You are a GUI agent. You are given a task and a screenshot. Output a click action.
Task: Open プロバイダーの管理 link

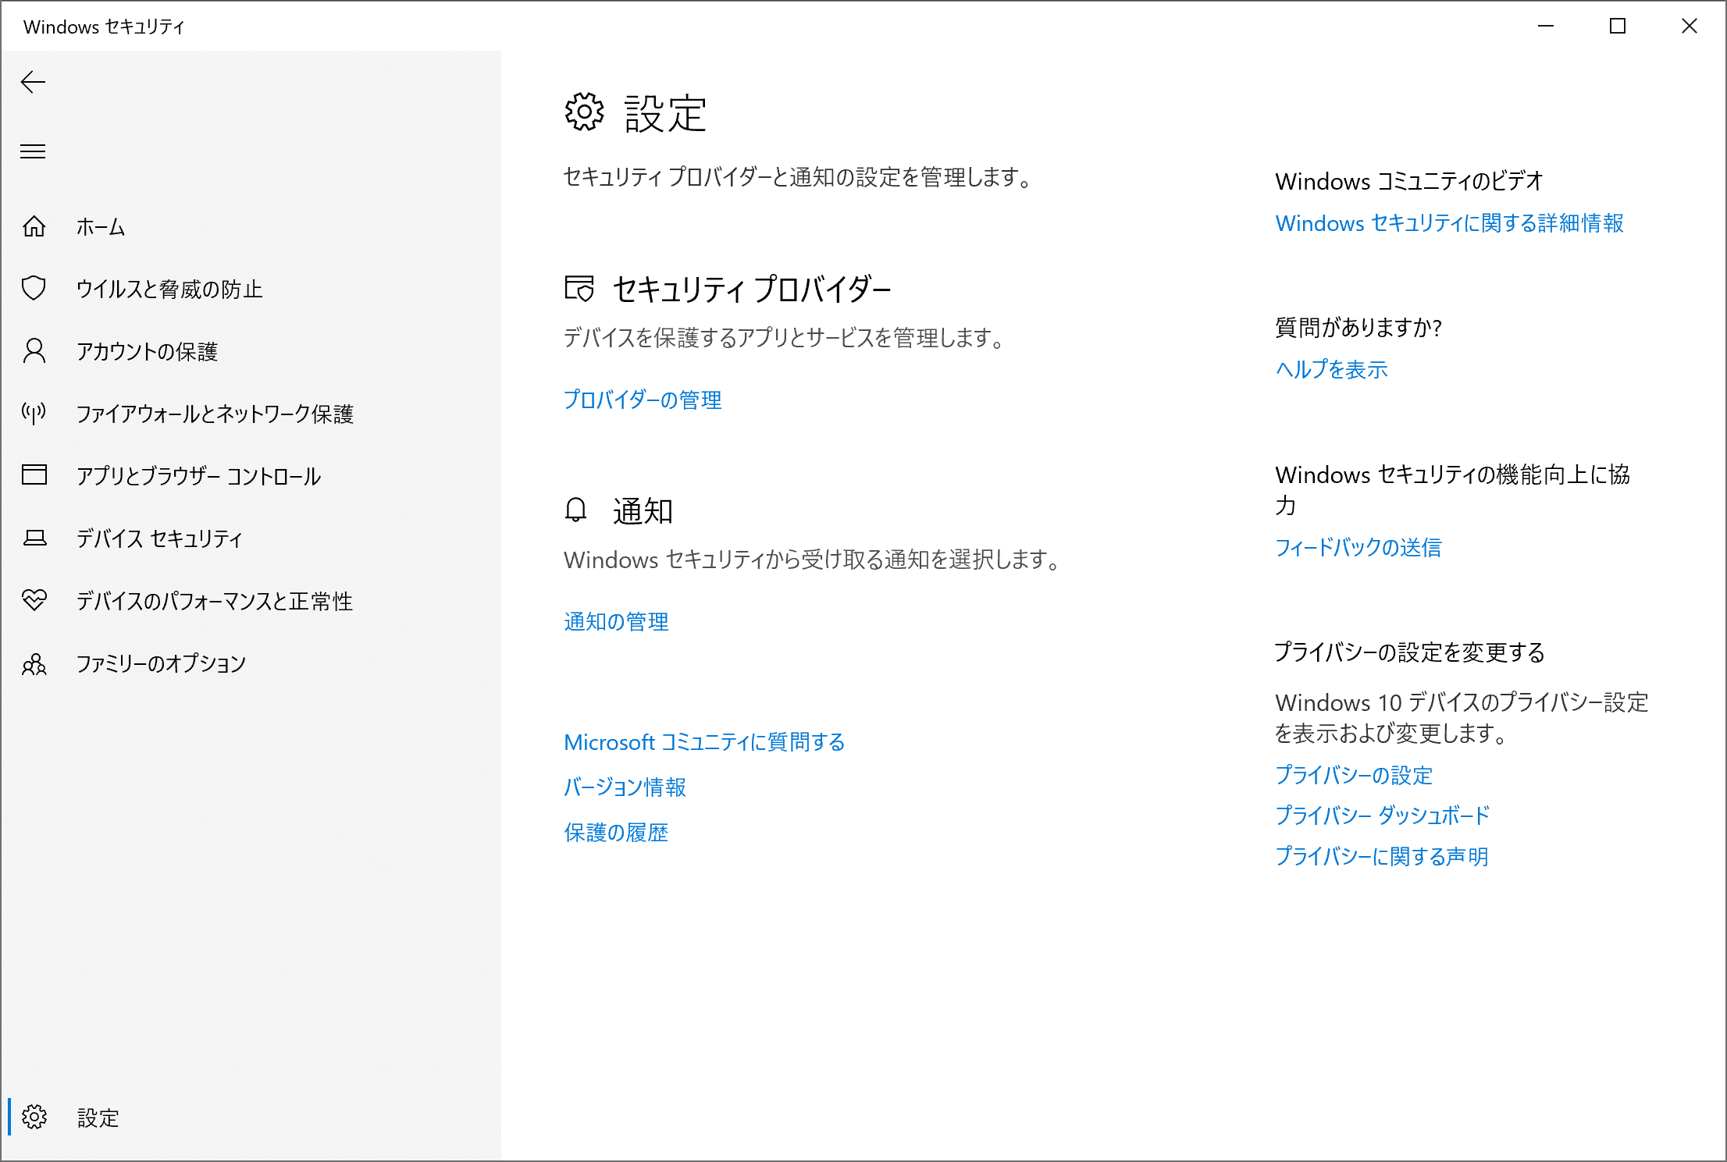pos(643,400)
